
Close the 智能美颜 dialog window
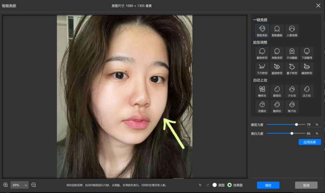(318, 5)
